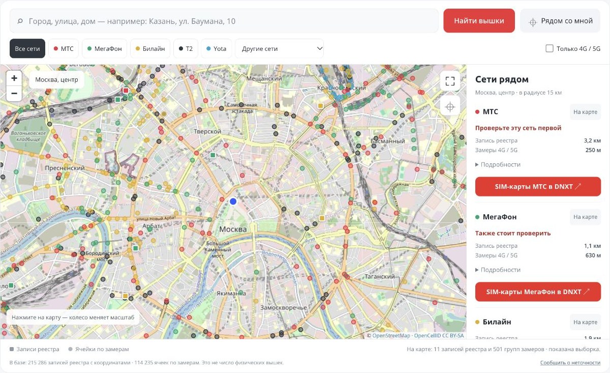The image size is (610, 373).
Task: Open the Другие сети dropdown
Action: pos(280,49)
